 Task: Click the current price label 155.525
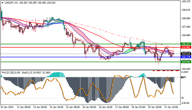186,54
